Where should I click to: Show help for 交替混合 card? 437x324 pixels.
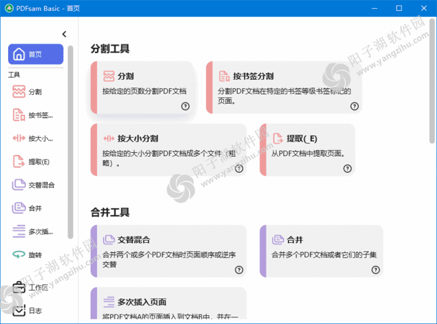239,269
